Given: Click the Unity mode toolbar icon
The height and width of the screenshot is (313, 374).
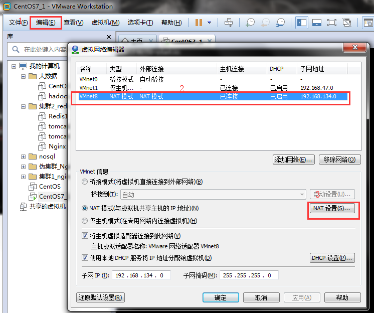Looking at the screenshot, I should [x=347, y=23].
